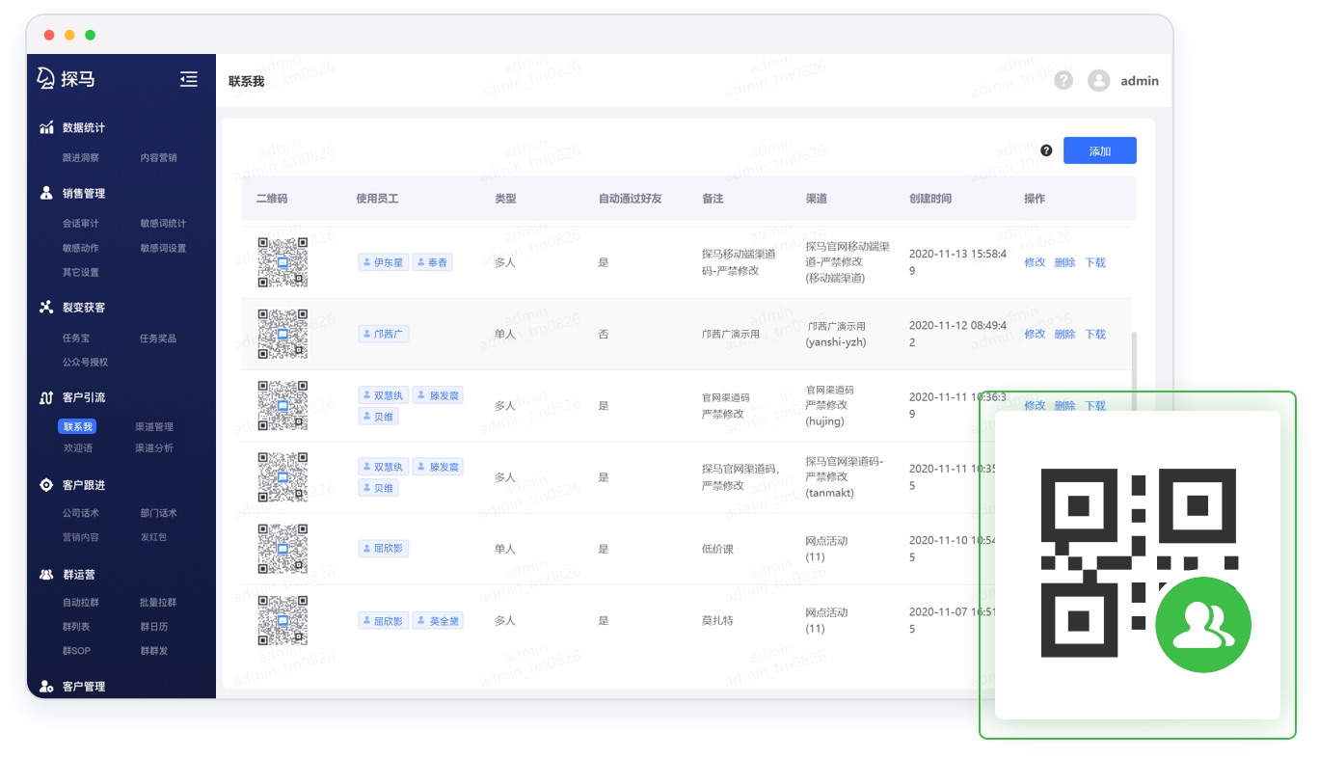Screen dimensions: 1319x758
Task: Select the 联系我 menu item
Action: pyautogui.click(x=77, y=426)
